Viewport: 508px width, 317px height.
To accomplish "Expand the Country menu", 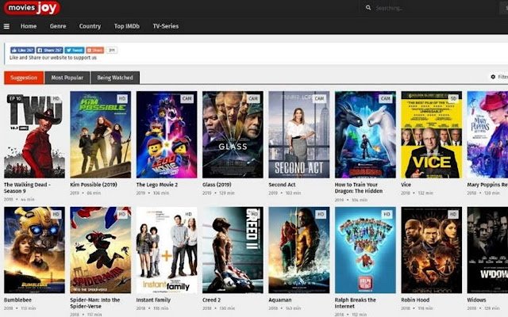I will click(x=90, y=26).
